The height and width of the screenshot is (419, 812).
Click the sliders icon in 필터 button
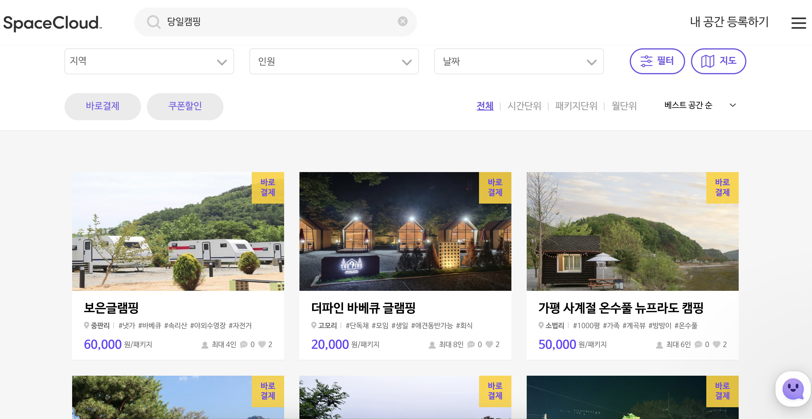coord(647,61)
